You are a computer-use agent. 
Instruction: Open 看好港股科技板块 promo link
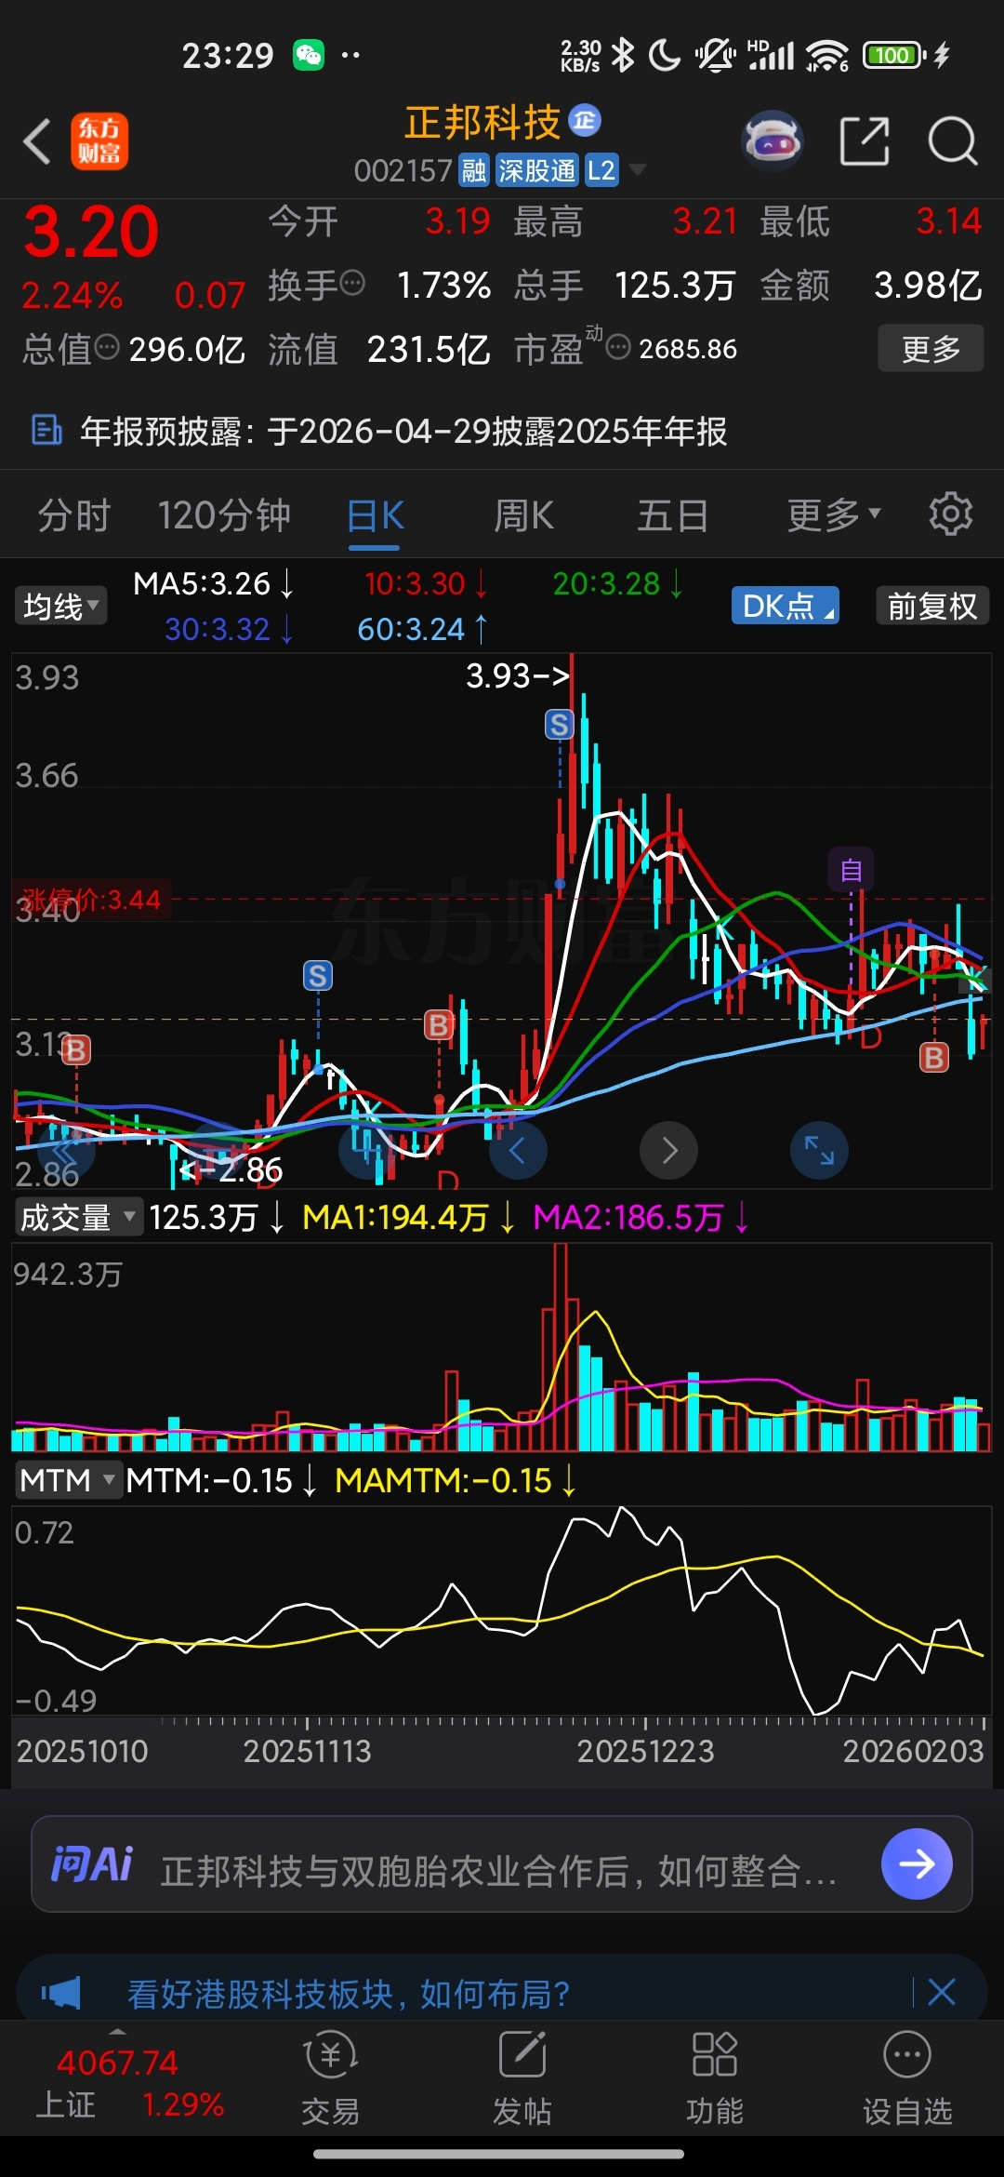(349, 1994)
